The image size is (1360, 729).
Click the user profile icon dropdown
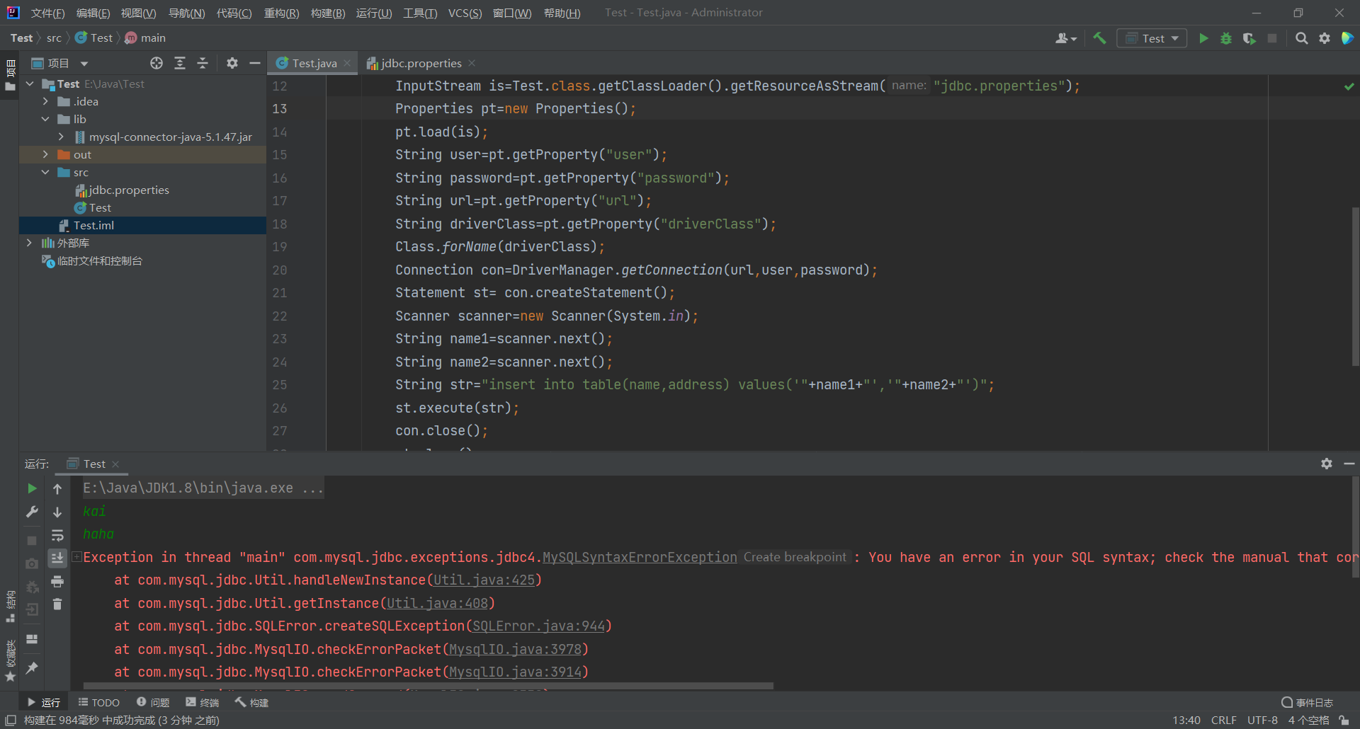[x=1066, y=38]
